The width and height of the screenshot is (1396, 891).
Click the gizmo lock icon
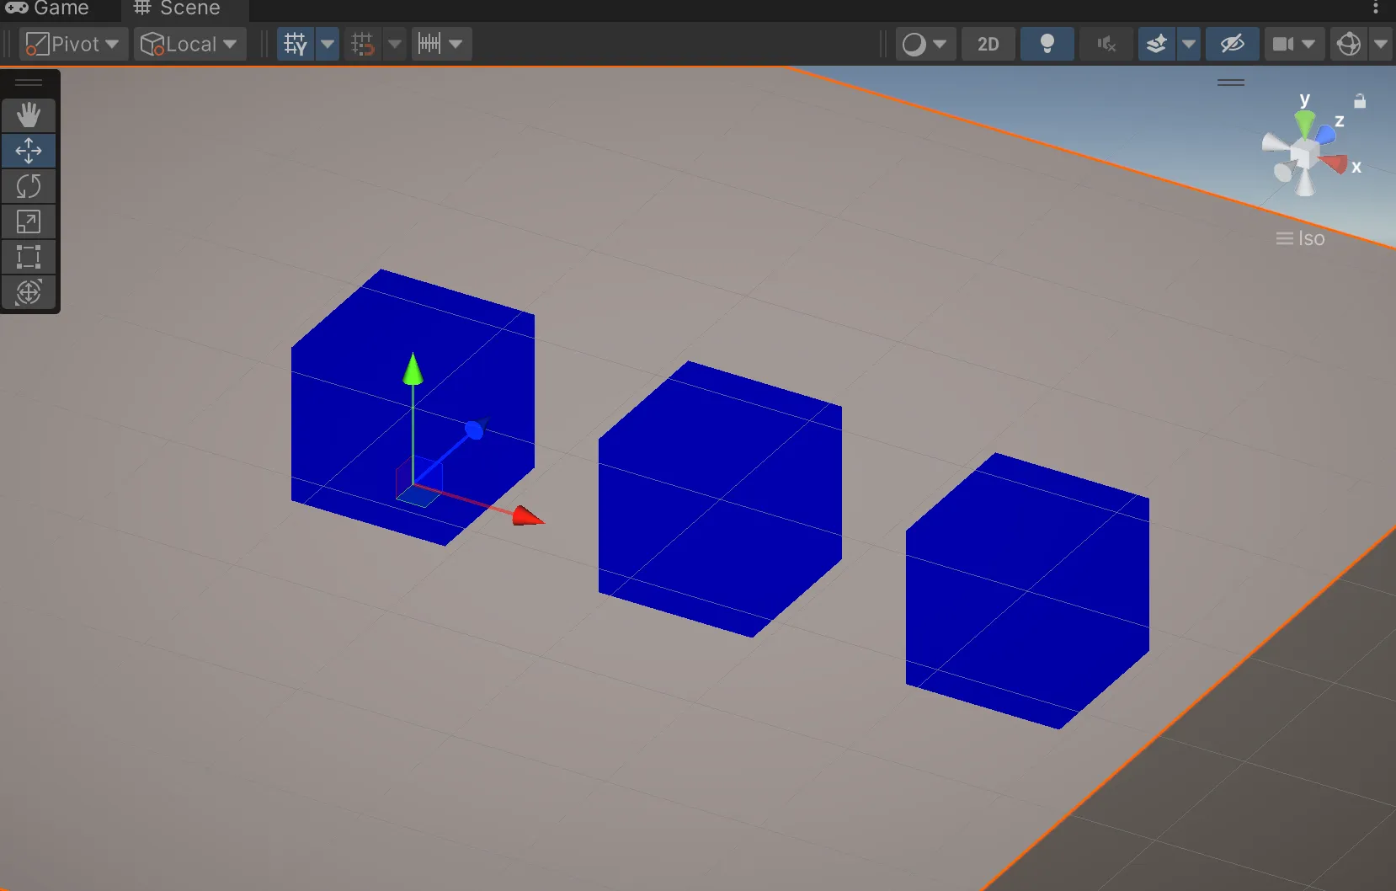click(1359, 101)
